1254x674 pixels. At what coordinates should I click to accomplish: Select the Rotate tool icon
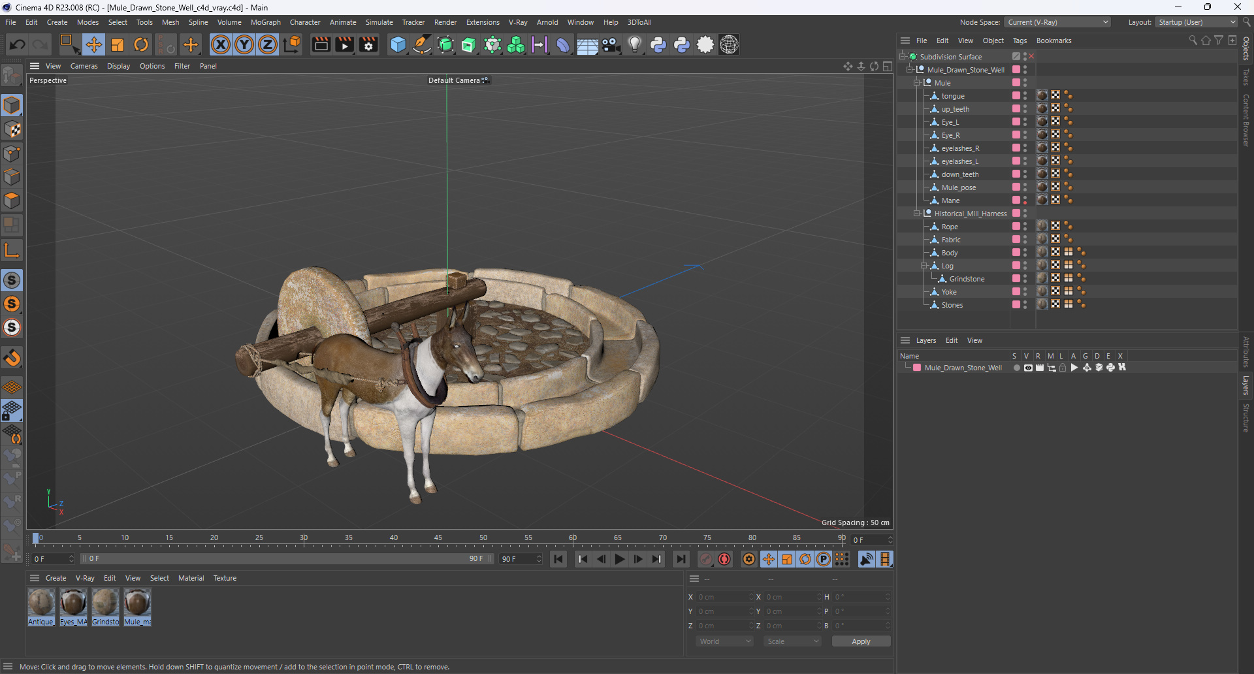point(141,44)
